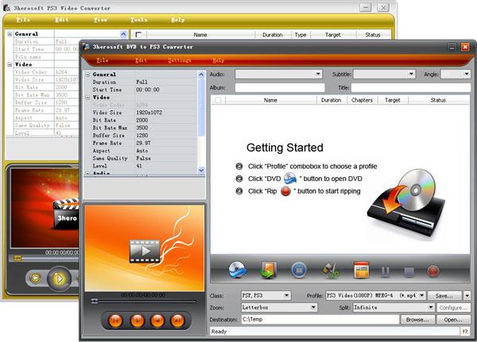
Task: Open File menu in DVD to PS3 Converter
Action: click(x=103, y=60)
